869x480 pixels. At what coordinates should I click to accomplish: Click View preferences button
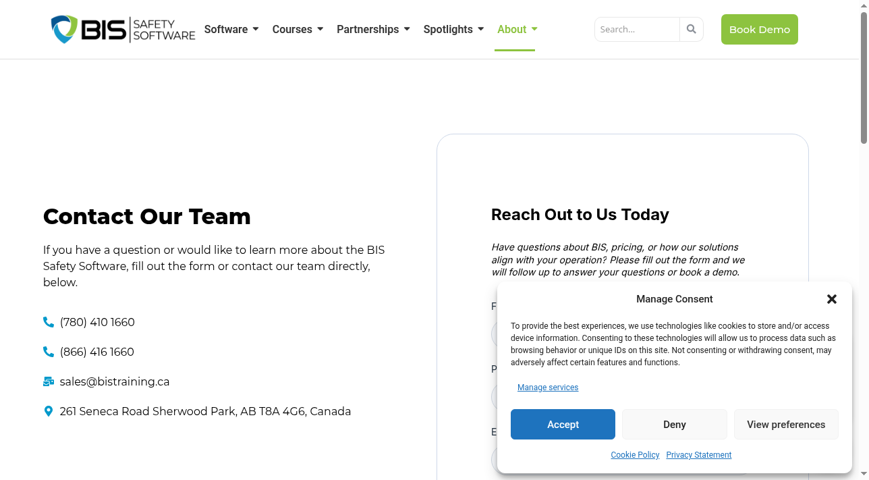[786, 425]
